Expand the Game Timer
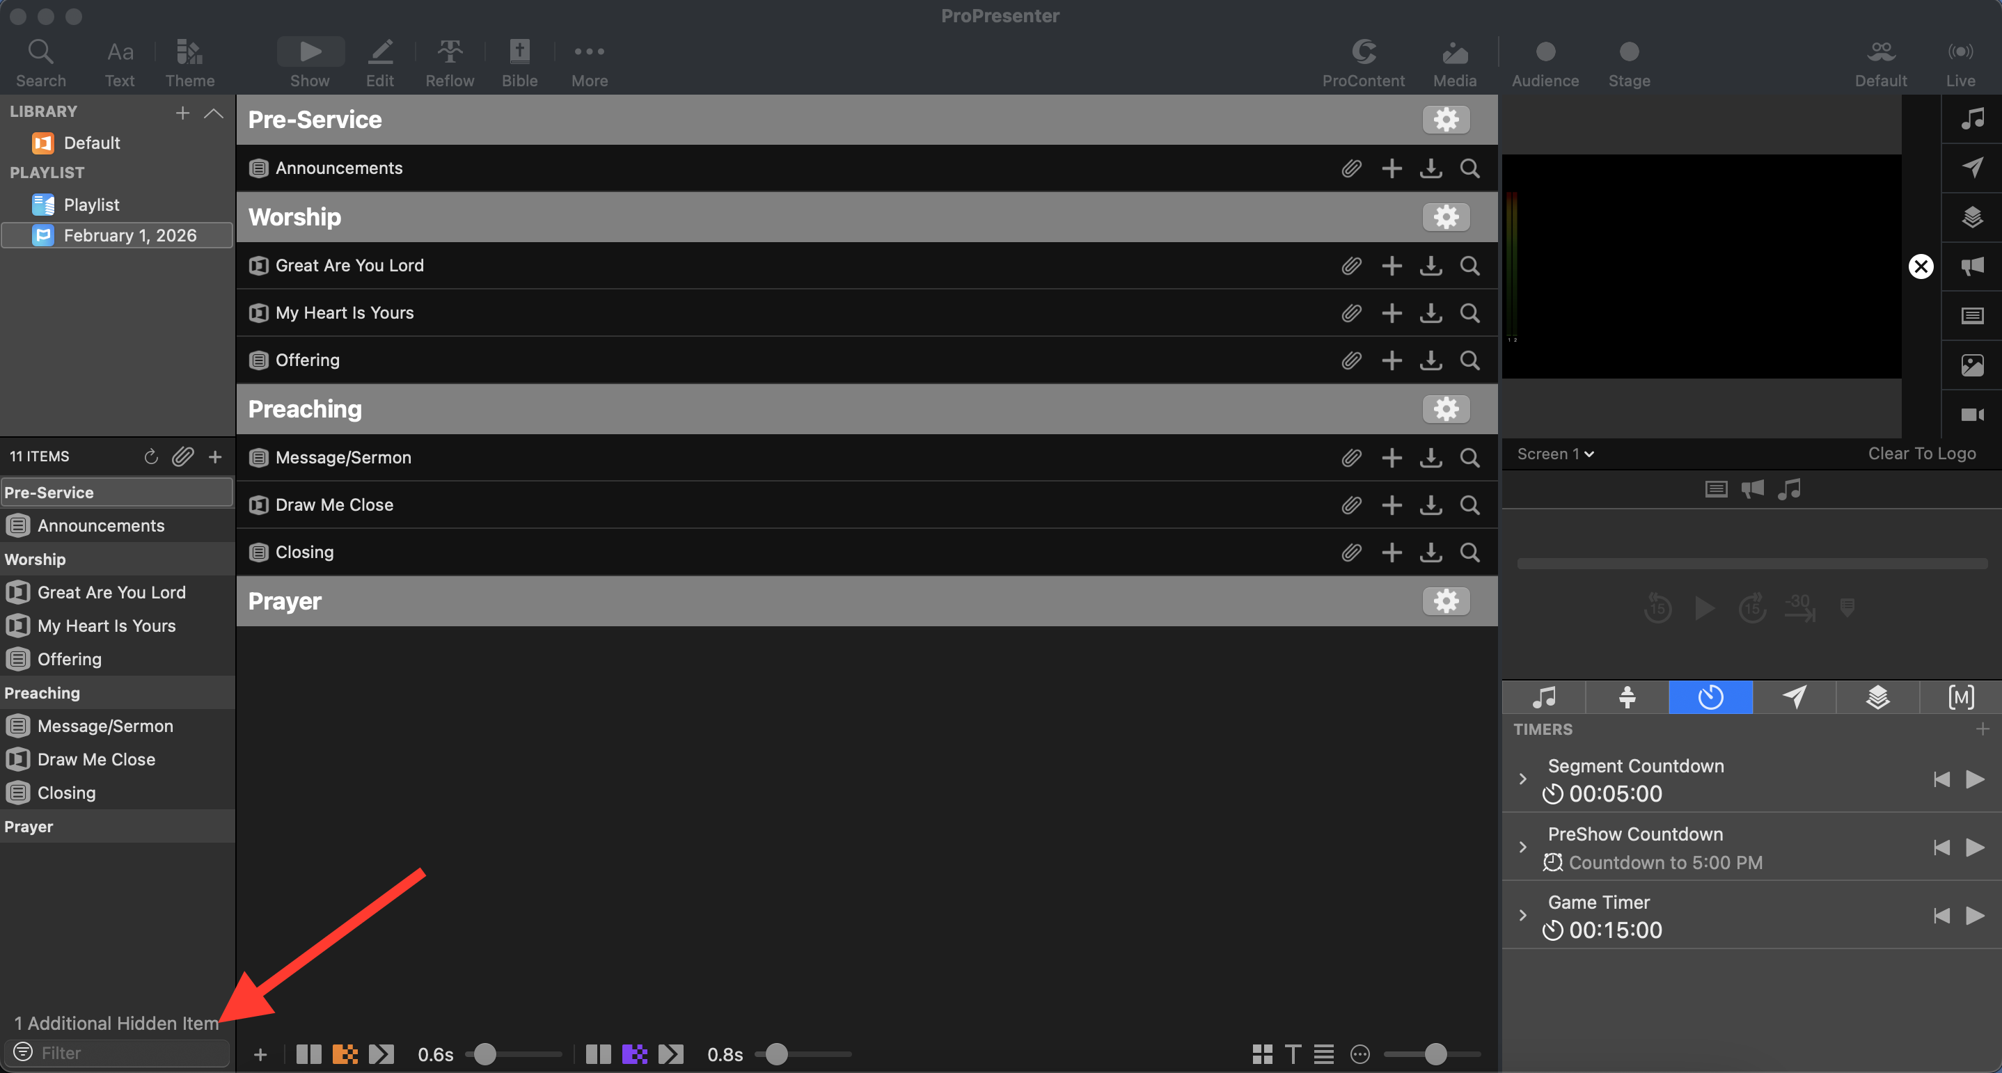This screenshot has height=1073, width=2002. click(1522, 915)
